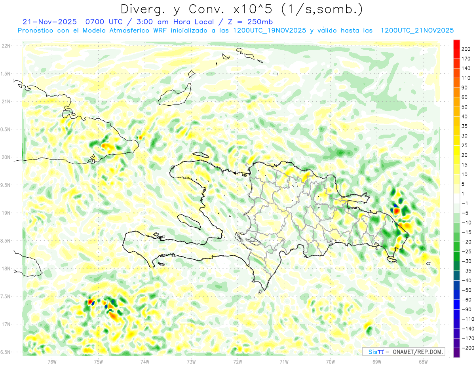Click the colorbar label "-5"
This screenshot has width=475, height=367.
[x=465, y=213]
